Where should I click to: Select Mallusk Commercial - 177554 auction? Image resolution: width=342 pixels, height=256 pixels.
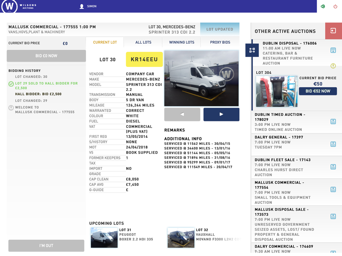[279, 185]
